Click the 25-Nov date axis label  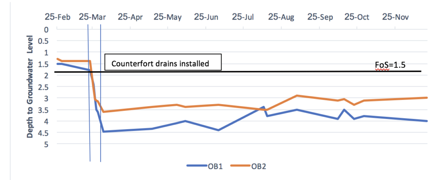[x=396, y=17]
